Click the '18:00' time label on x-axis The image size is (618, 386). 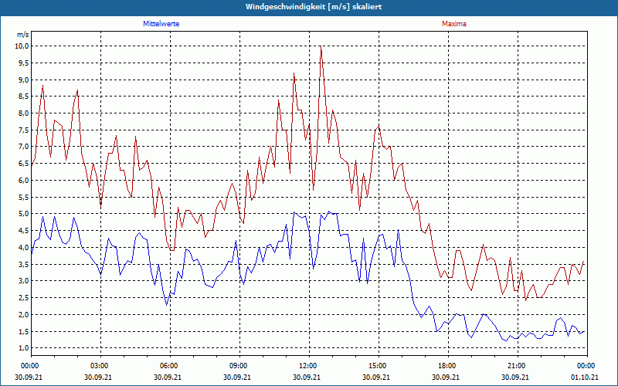449,366
